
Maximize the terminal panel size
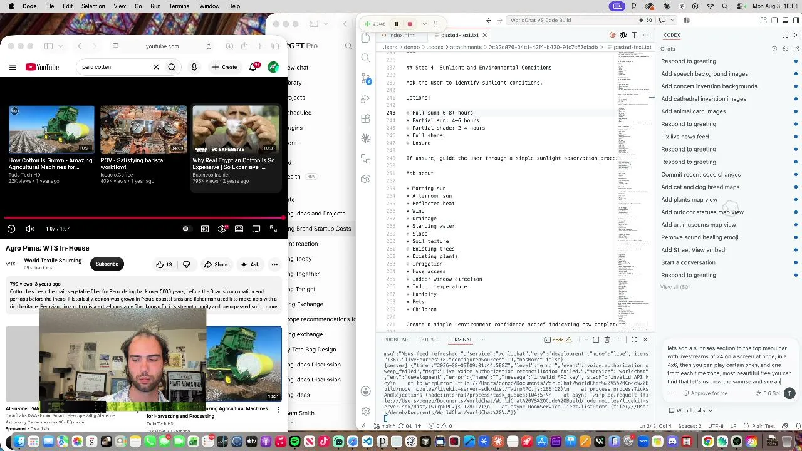pos(634,340)
